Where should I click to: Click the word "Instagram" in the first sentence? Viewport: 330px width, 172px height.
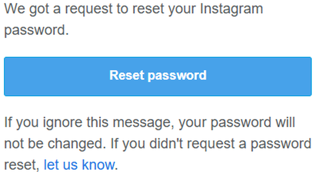coord(232,9)
